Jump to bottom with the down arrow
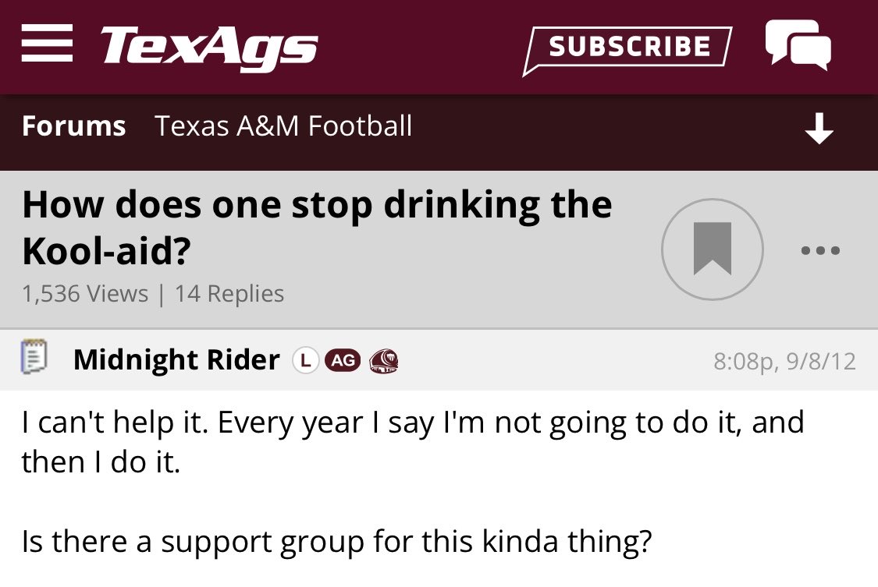 819,128
